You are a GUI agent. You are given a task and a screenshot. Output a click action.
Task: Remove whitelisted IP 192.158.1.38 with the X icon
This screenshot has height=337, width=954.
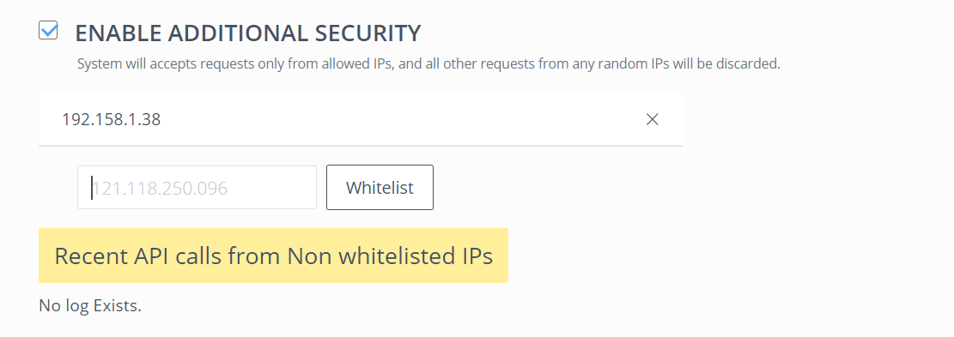point(653,119)
